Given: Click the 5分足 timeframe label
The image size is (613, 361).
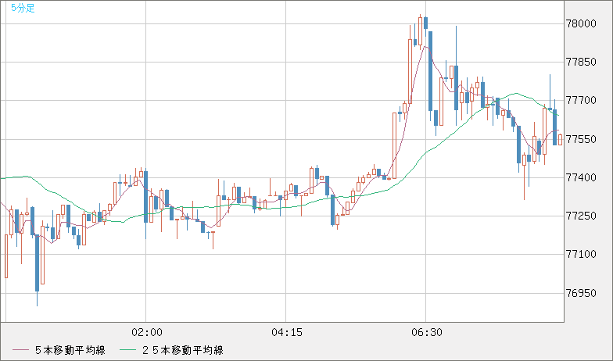Looking at the screenshot, I should pyautogui.click(x=23, y=8).
